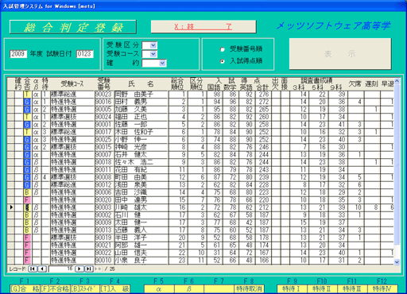Click exam number 90025 cell

pos(104,140)
